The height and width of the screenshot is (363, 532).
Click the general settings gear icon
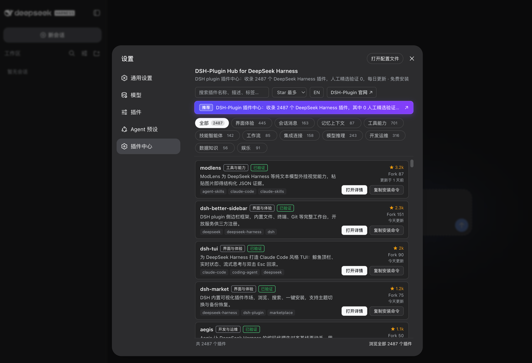(x=124, y=78)
